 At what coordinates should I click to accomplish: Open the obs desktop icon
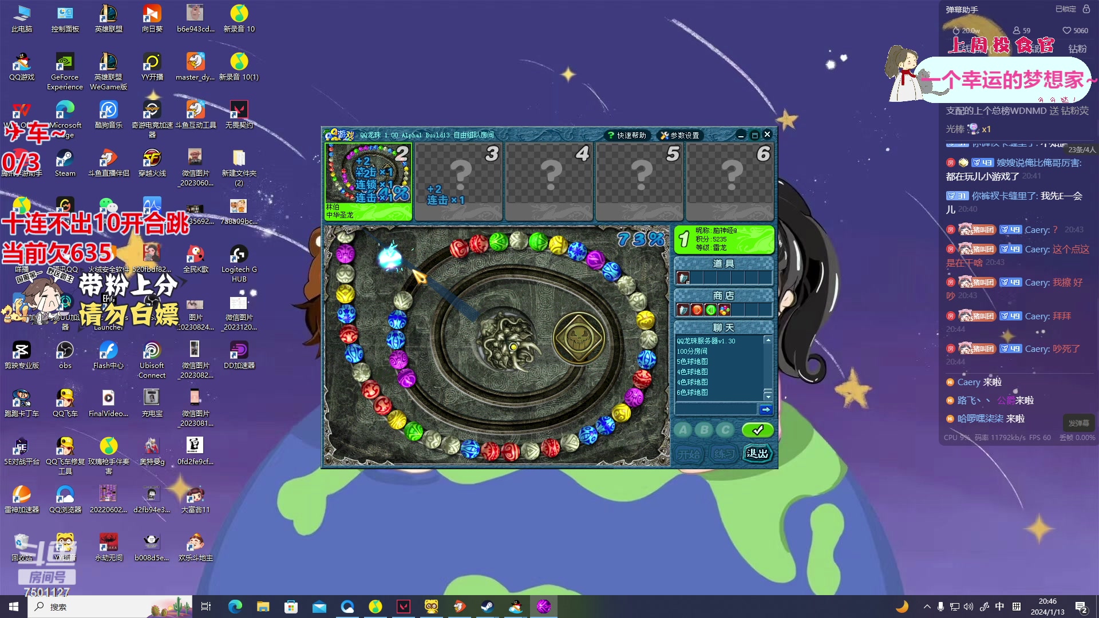point(65,355)
